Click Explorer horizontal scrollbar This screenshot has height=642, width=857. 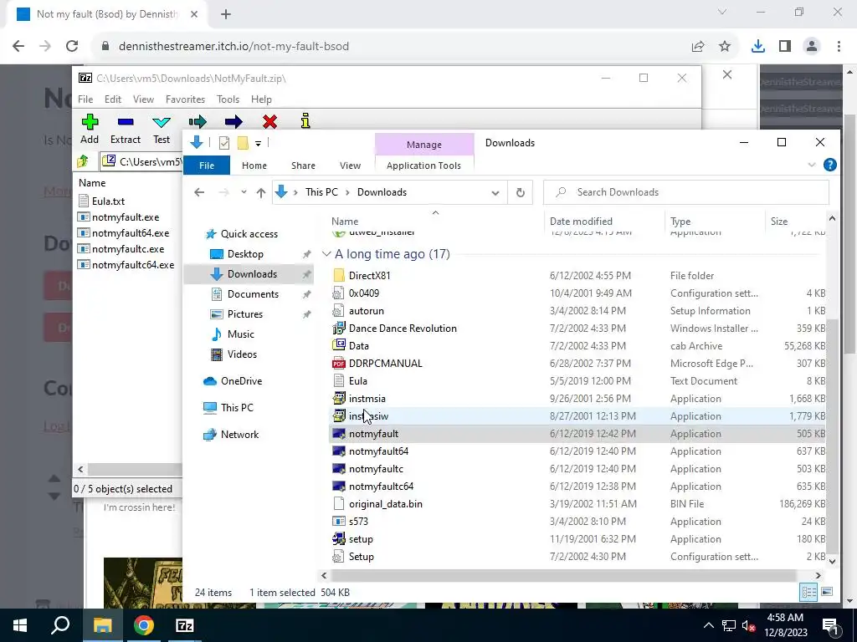[563, 575]
